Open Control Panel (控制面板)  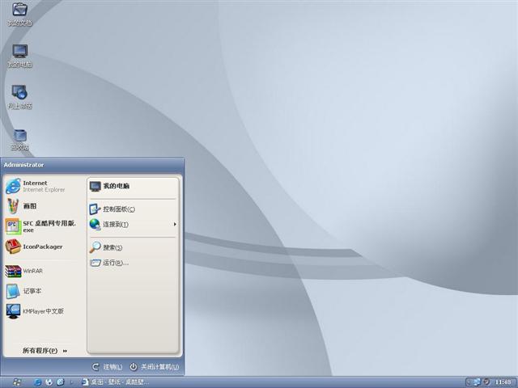(x=133, y=209)
